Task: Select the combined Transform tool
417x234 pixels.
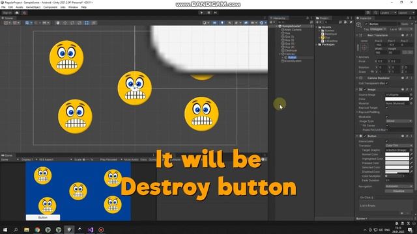Action: [94, 23]
